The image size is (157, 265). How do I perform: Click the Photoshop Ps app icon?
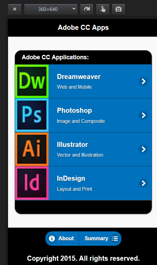pos(32,115)
